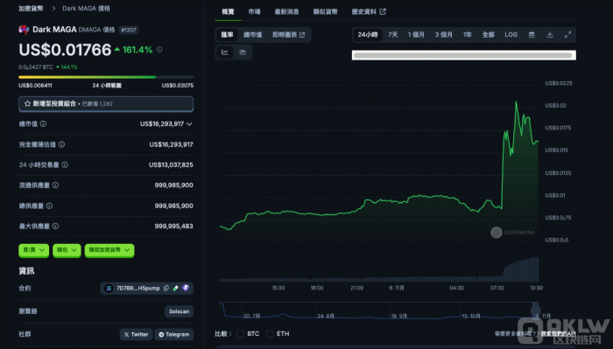
Task: Open the 賺取加密貨幣 dropdown
Action: [109, 250]
